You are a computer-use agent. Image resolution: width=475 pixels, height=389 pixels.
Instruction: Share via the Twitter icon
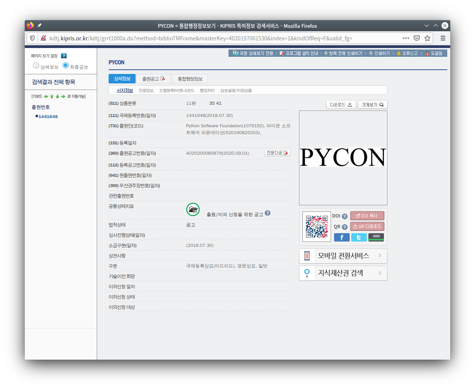pyautogui.click(x=359, y=237)
